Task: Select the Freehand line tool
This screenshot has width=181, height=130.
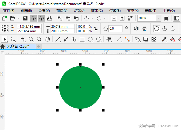Action: click(x=58, y=40)
